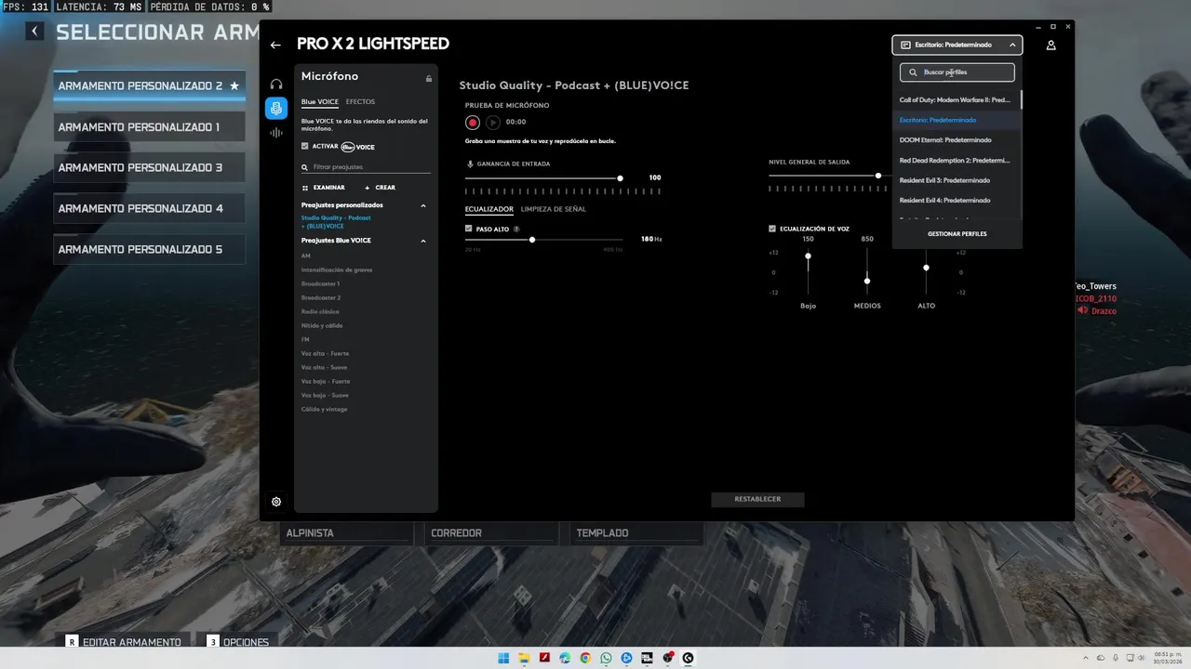Select Cálido y vintage preset

324,409
